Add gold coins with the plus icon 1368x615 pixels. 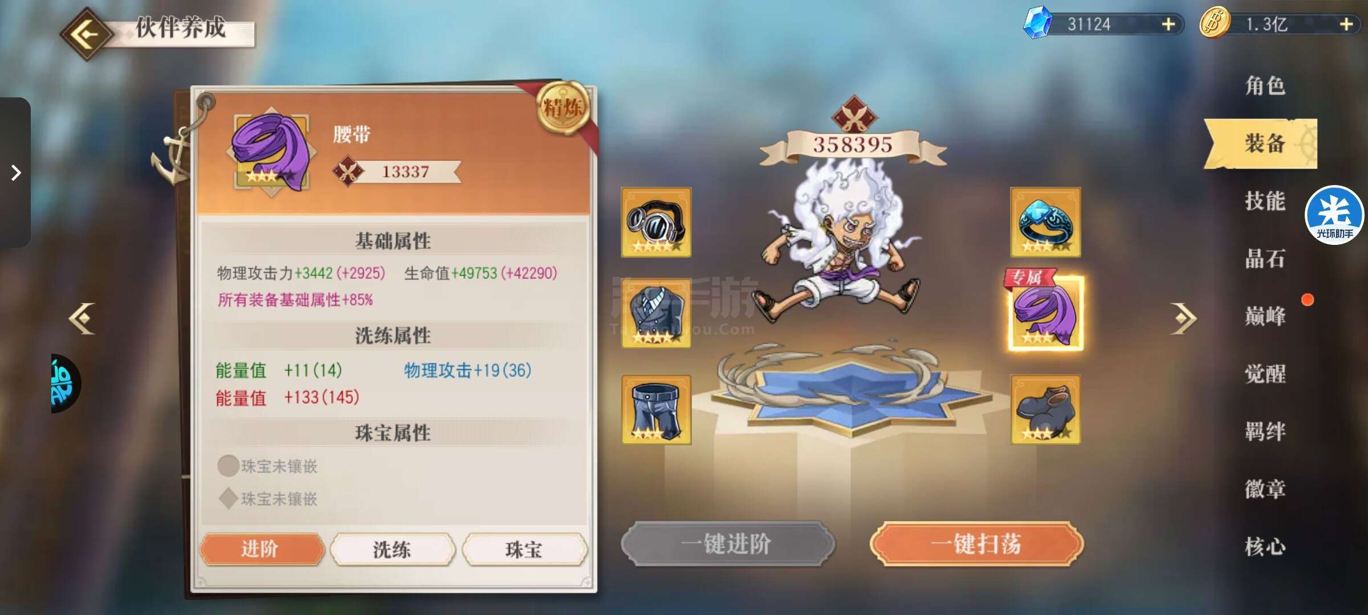(1346, 24)
